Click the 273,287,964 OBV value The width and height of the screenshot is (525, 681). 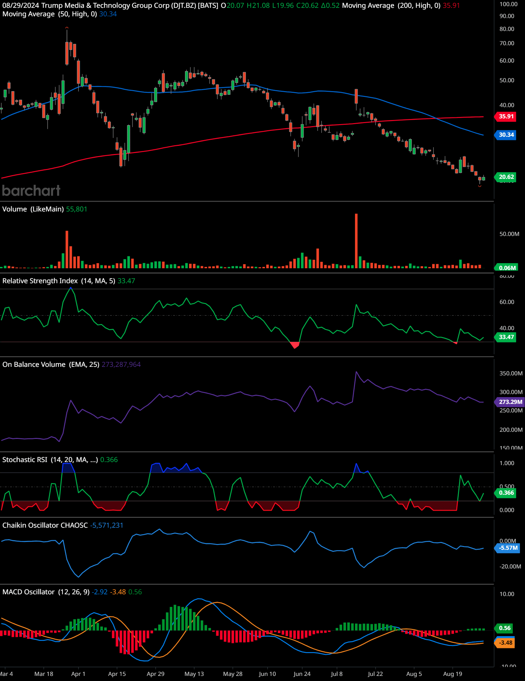(x=121, y=364)
